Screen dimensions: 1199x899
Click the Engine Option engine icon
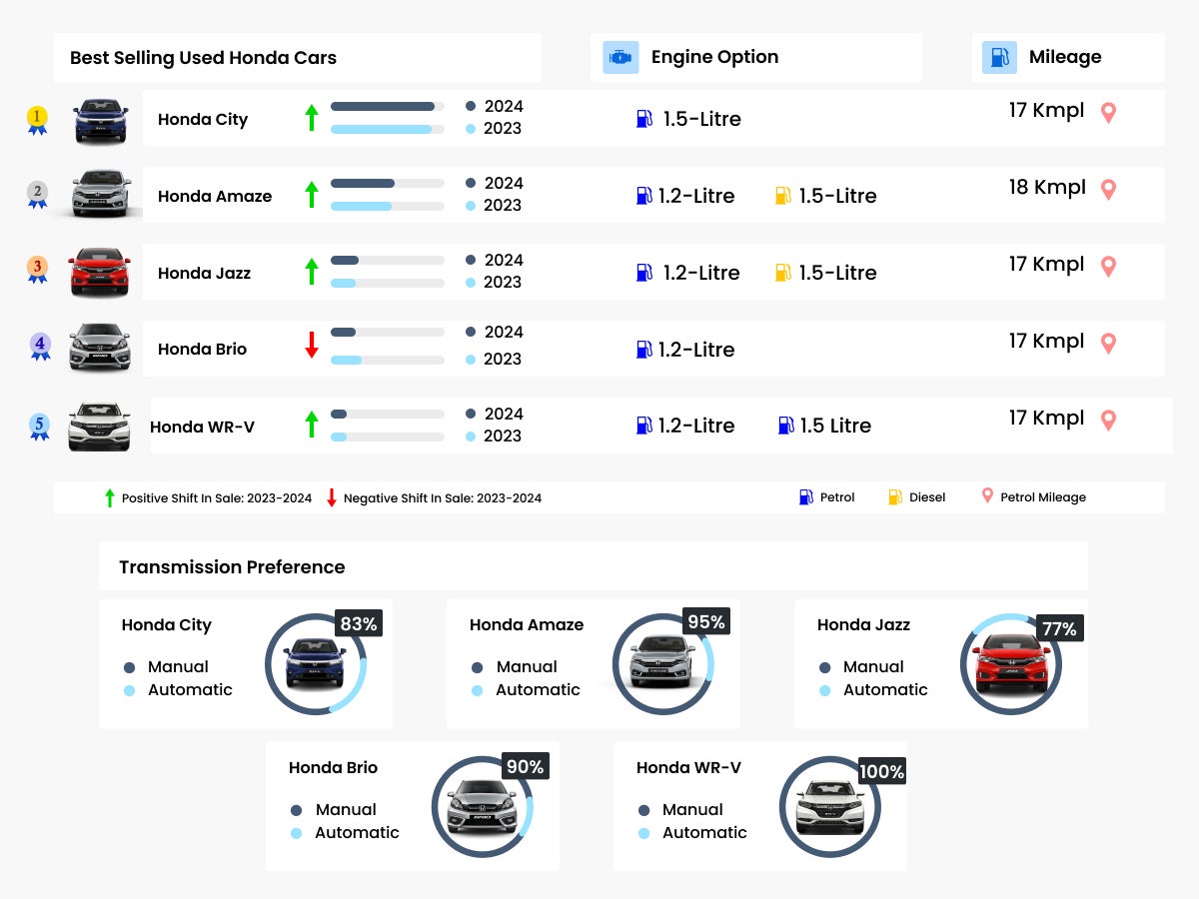coord(620,57)
